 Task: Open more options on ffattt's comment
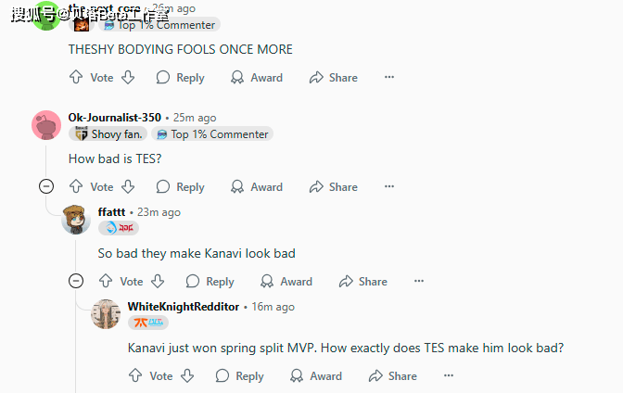point(419,281)
